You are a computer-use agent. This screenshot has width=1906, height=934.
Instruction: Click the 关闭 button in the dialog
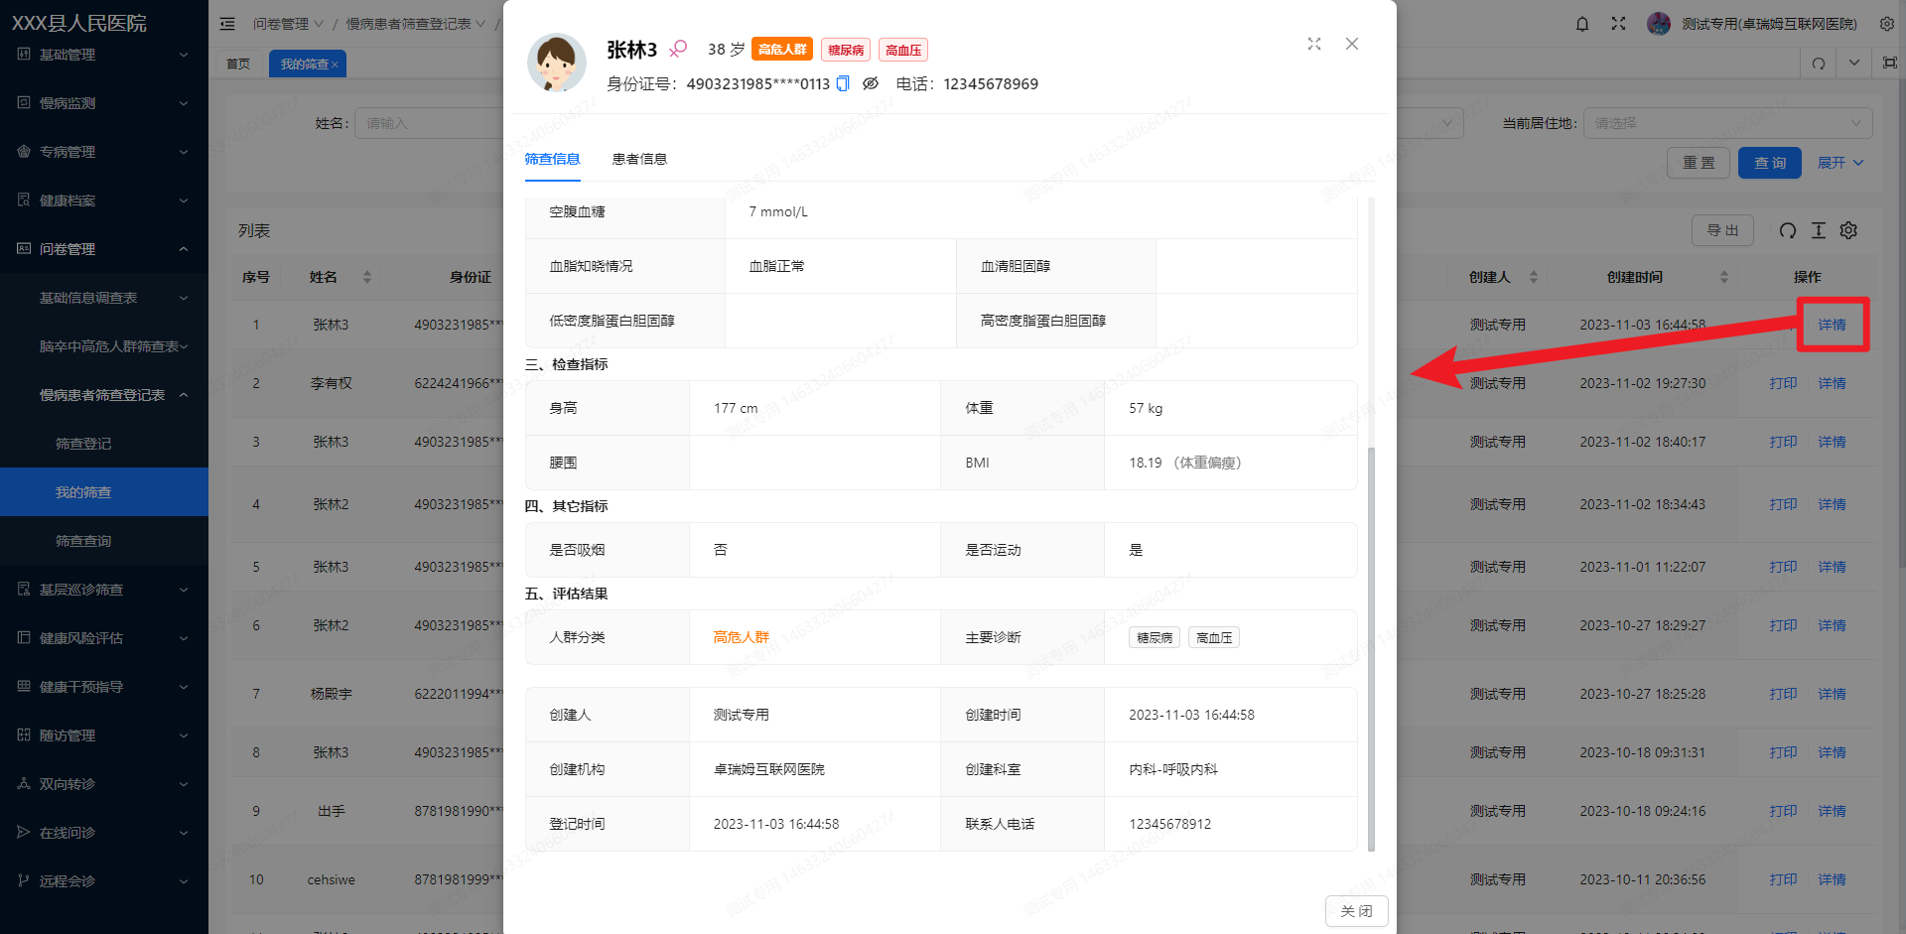point(1356,910)
